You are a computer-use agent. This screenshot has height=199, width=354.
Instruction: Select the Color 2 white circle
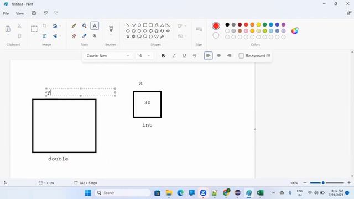pyautogui.click(x=216, y=35)
